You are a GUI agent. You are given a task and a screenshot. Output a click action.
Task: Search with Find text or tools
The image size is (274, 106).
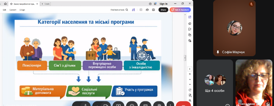(x=119, y=10)
